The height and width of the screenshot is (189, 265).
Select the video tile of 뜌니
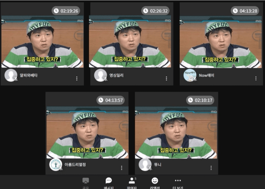pyautogui.click(x=176, y=133)
